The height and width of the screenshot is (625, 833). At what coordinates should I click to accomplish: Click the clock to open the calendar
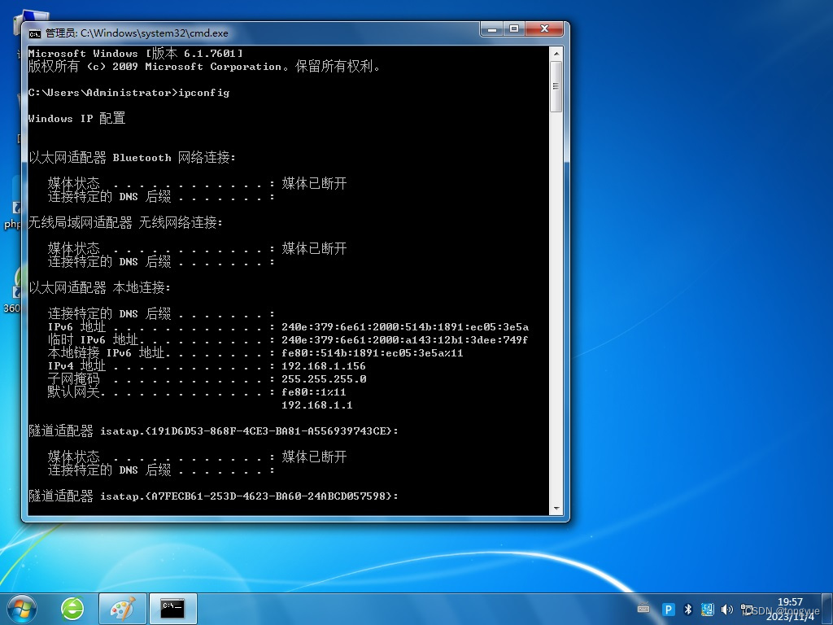click(792, 608)
